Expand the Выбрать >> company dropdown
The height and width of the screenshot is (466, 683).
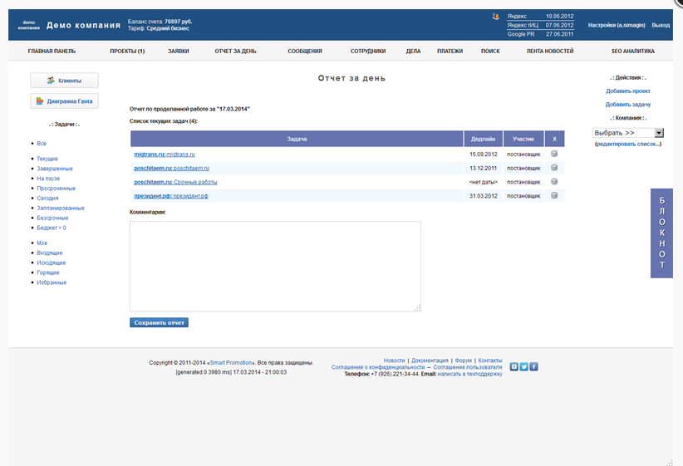[627, 133]
